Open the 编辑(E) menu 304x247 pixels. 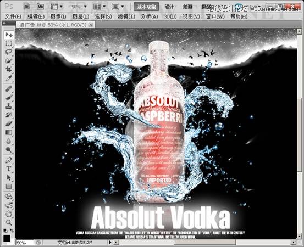pyautogui.click(x=36, y=16)
